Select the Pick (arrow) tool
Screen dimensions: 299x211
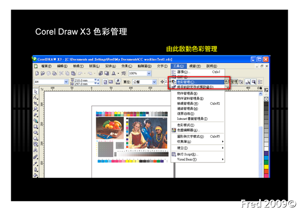coord(36,91)
